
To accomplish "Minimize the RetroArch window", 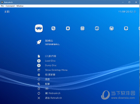I will pos(123,2).
